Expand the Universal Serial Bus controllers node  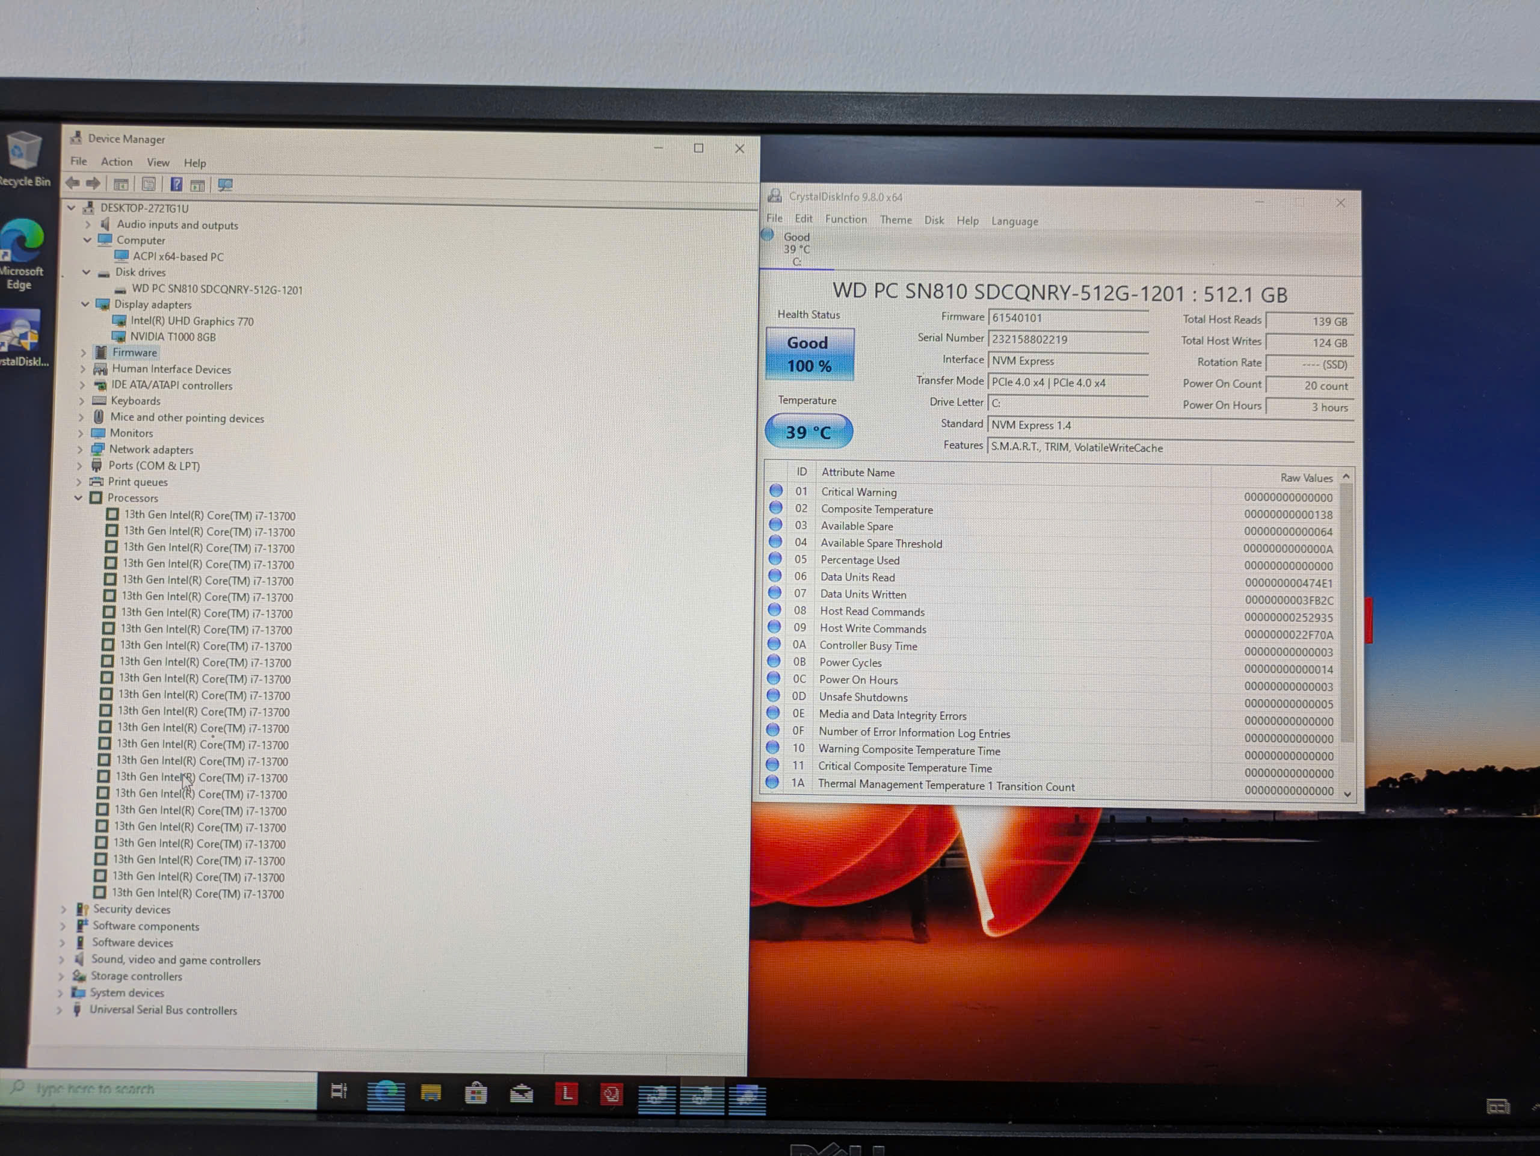click(x=60, y=1009)
